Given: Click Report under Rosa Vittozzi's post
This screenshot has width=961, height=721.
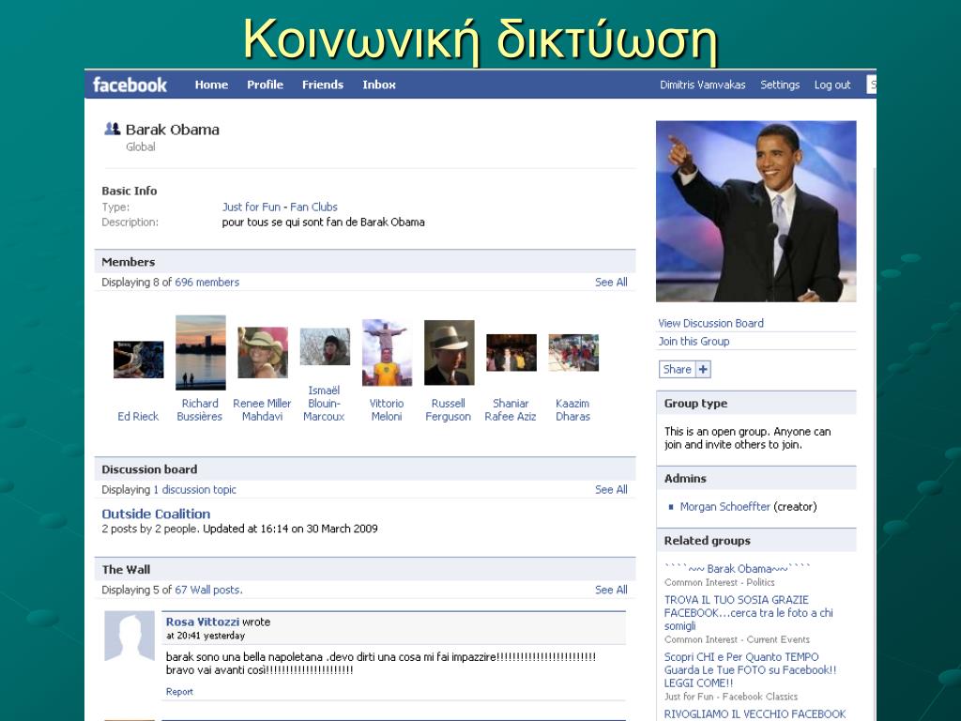Looking at the screenshot, I should (x=179, y=691).
